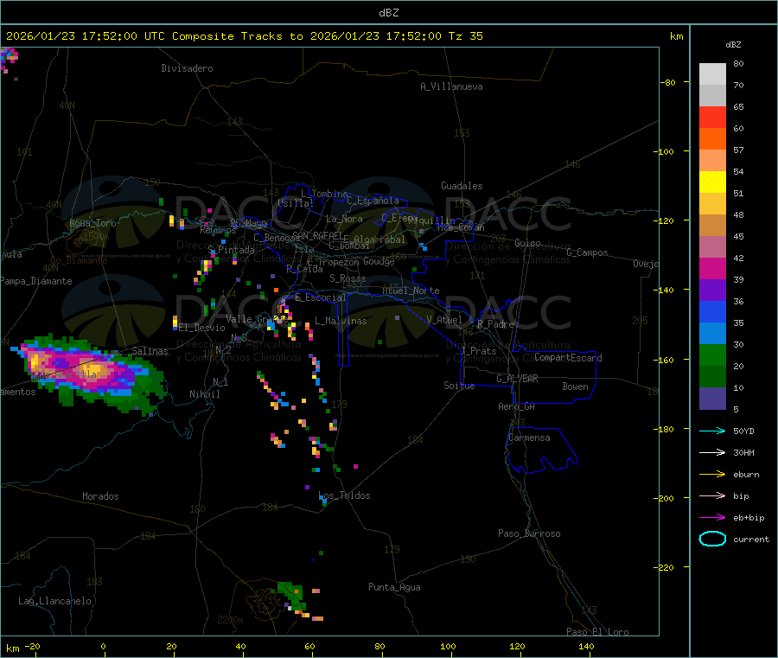Click the 140 km horizontal axis label
The height and width of the screenshot is (658, 778).
click(586, 646)
